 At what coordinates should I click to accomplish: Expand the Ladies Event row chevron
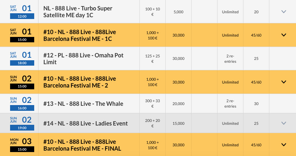(283, 123)
